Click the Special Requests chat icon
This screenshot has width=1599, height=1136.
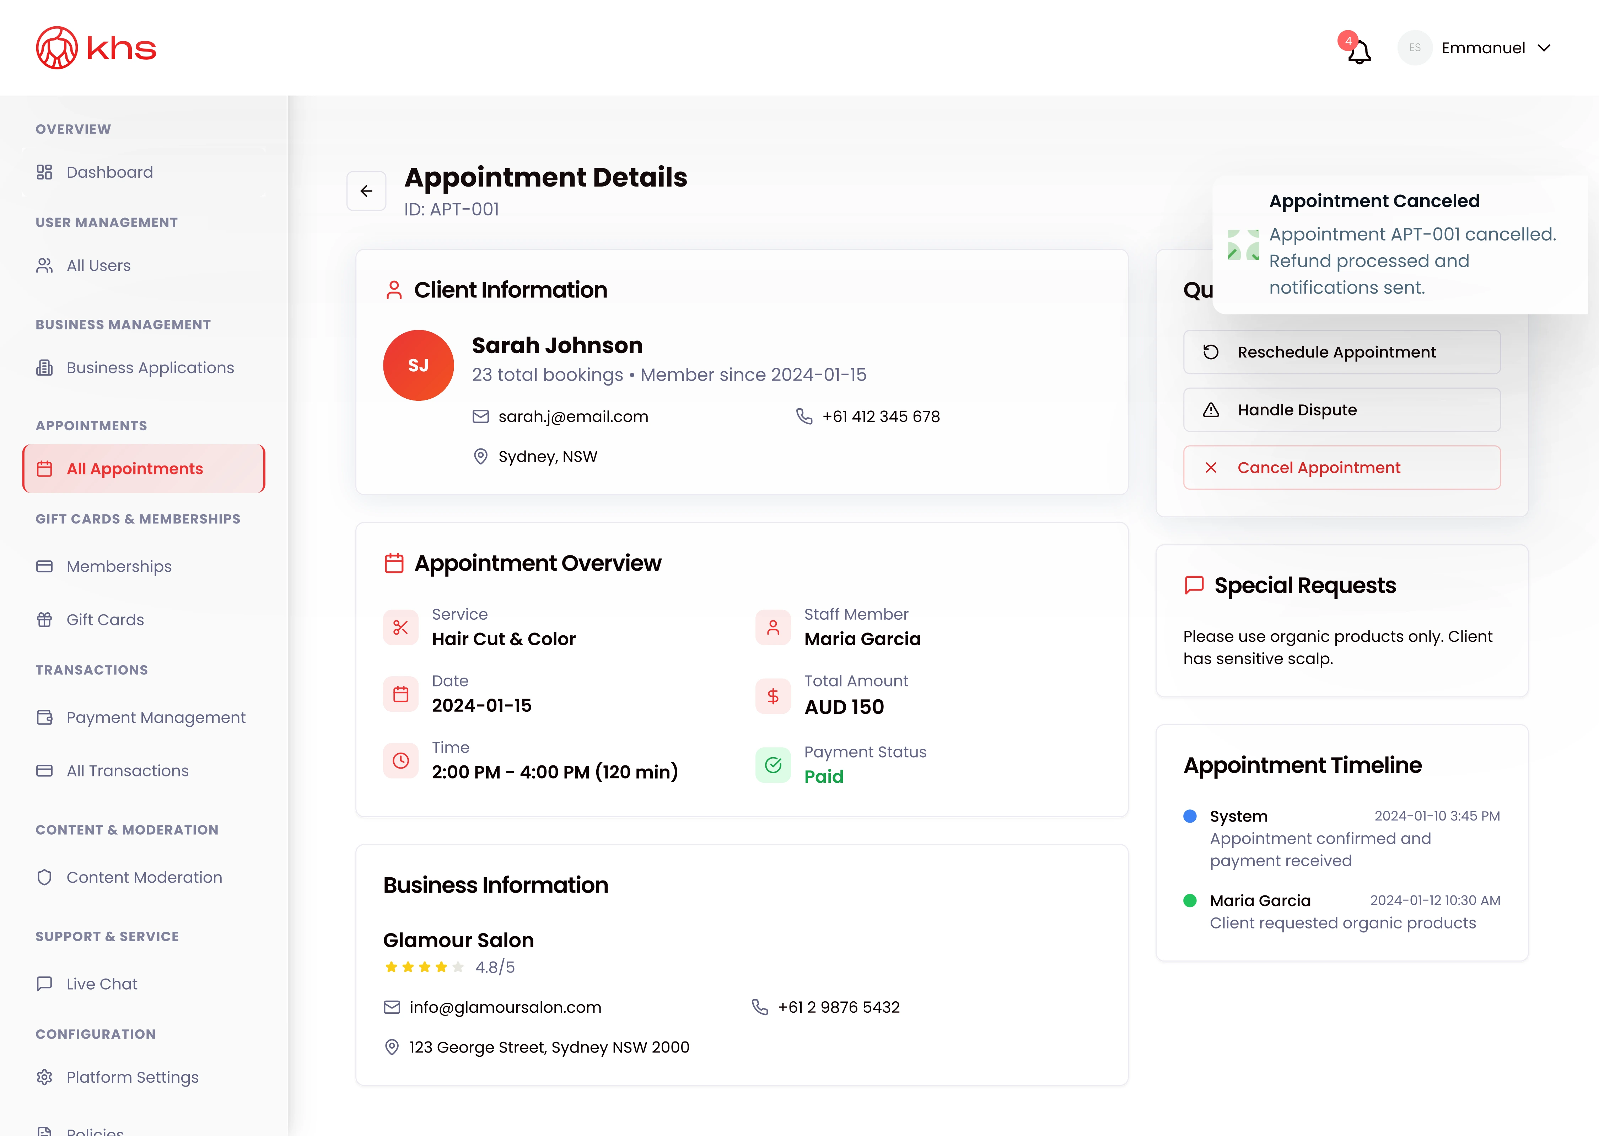coord(1194,585)
